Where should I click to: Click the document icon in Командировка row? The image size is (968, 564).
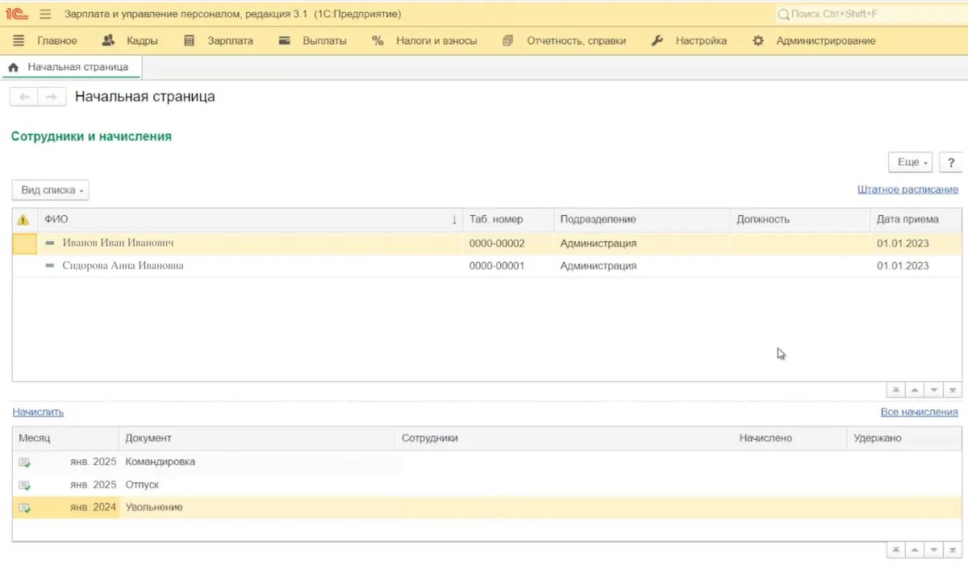(x=25, y=462)
